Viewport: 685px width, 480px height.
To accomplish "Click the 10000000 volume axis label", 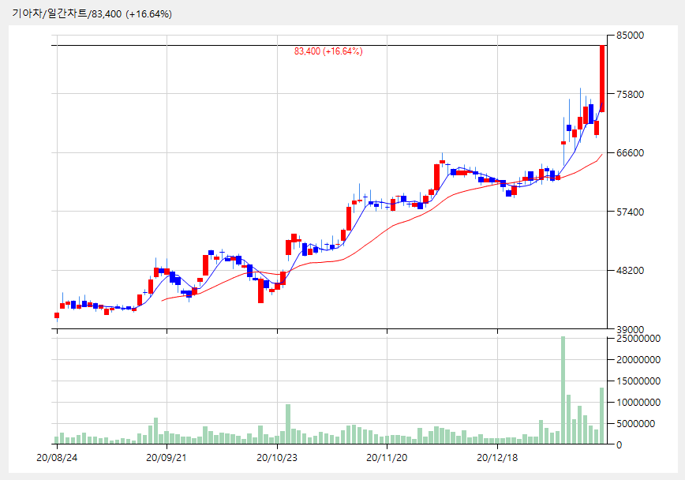I will point(638,402).
